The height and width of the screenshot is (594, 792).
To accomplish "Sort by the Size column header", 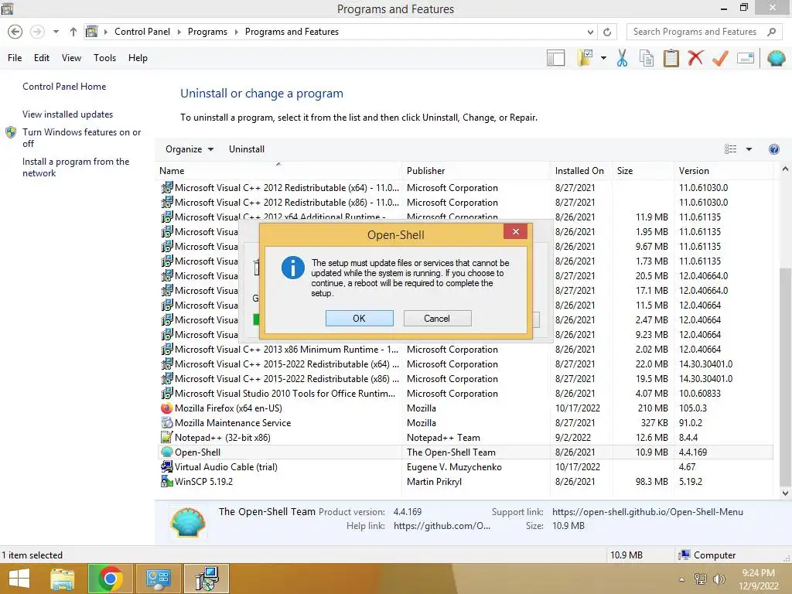I will pos(643,171).
